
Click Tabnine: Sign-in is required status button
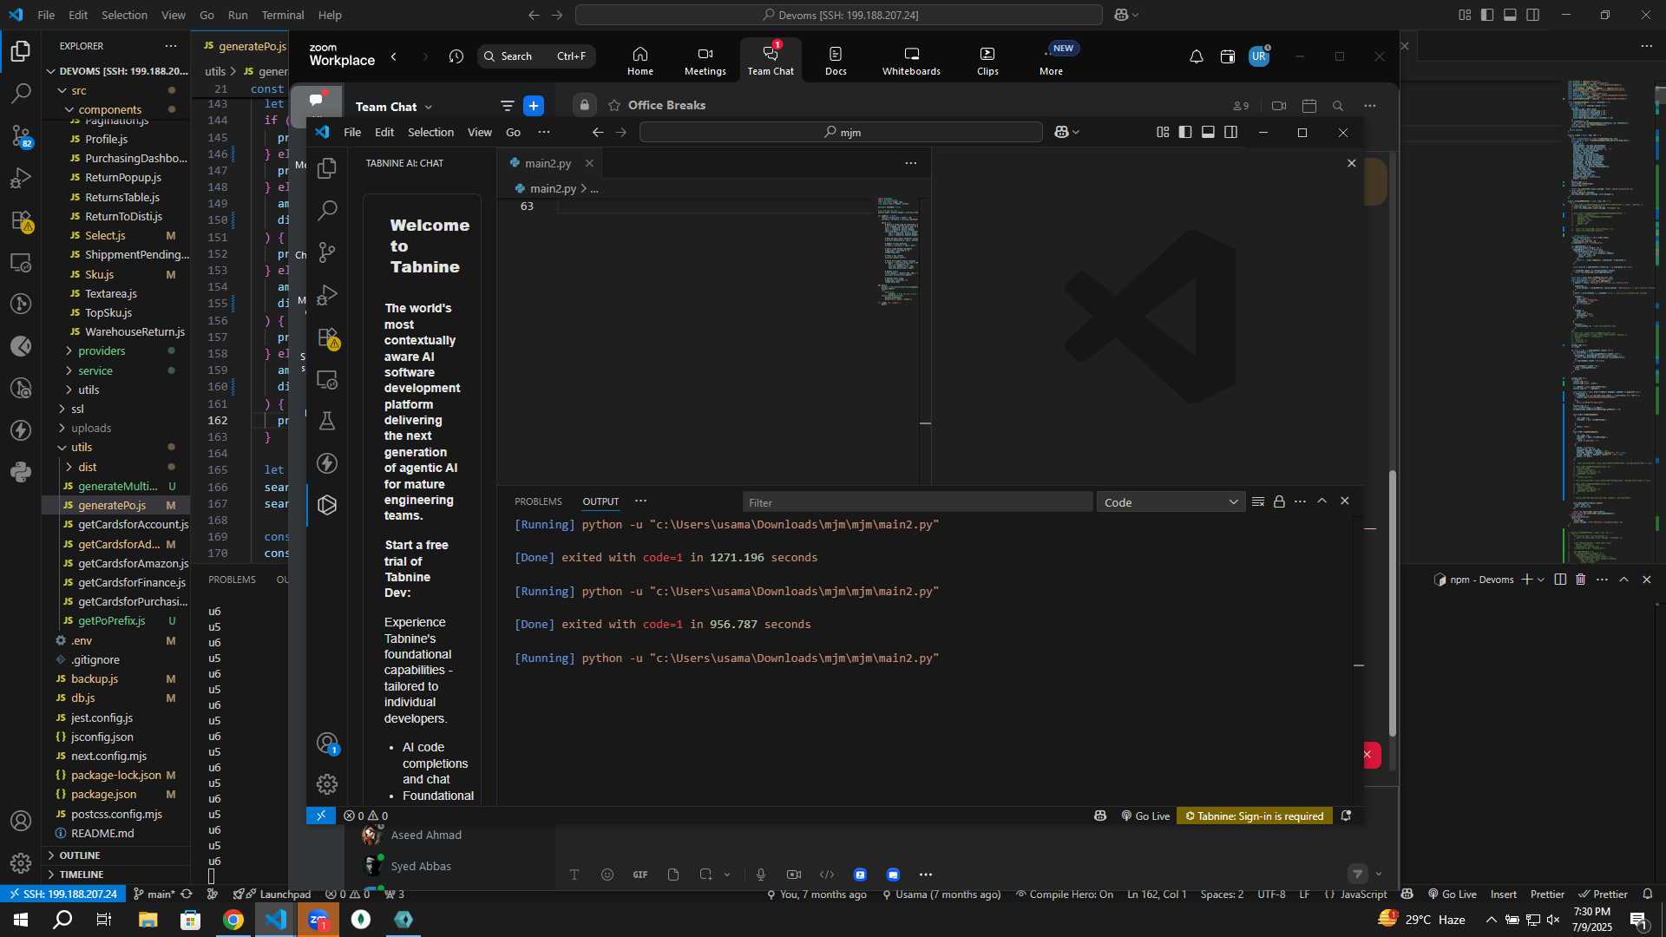click(1255, 816)
